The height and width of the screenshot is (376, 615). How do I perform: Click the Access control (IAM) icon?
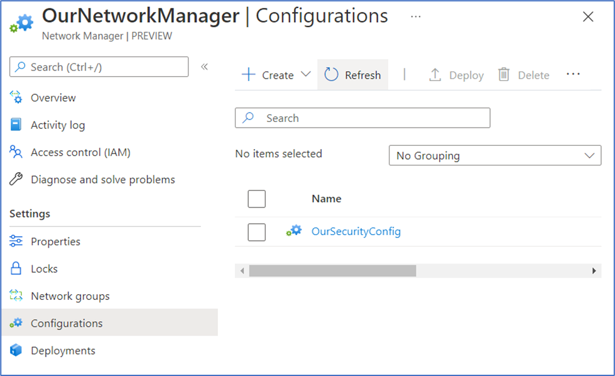[16, 152]
